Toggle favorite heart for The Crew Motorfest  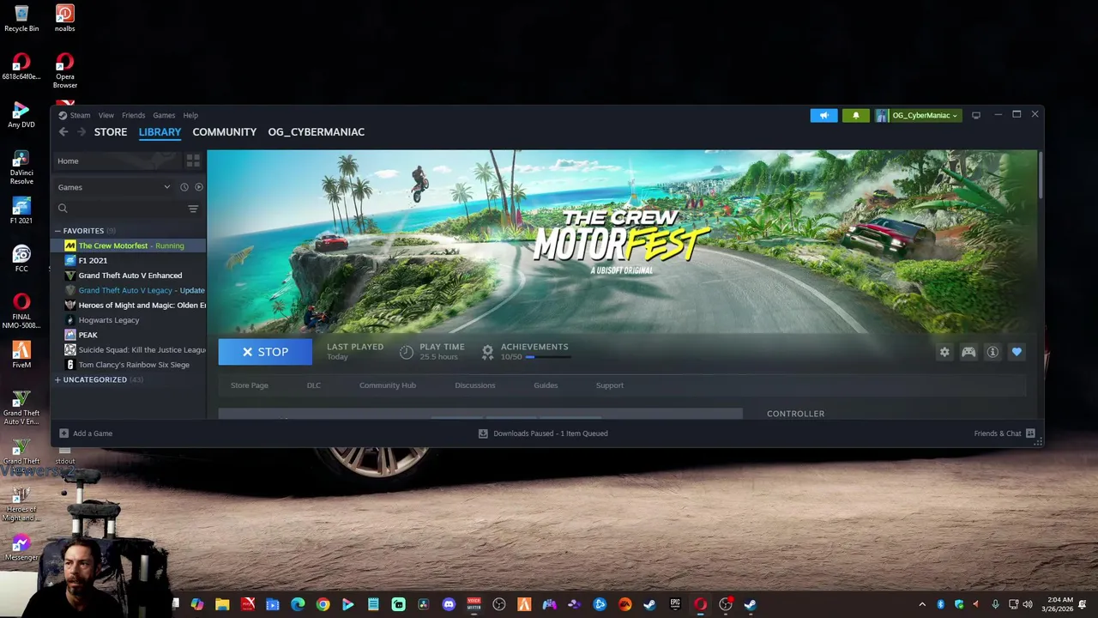[1017, 352]
